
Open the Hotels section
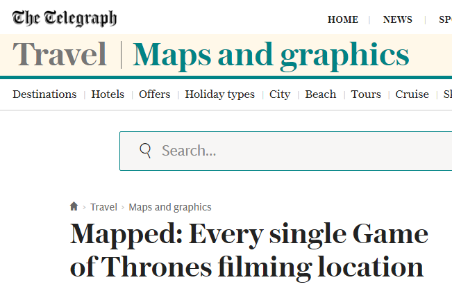coord(108,94)
